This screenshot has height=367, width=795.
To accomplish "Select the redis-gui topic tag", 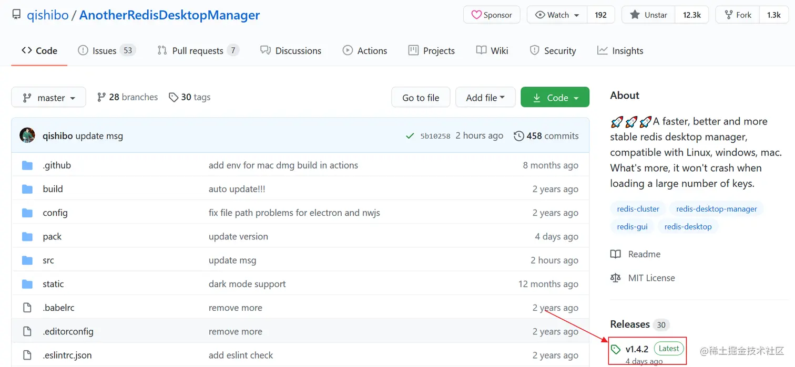I will pos(632,227).
